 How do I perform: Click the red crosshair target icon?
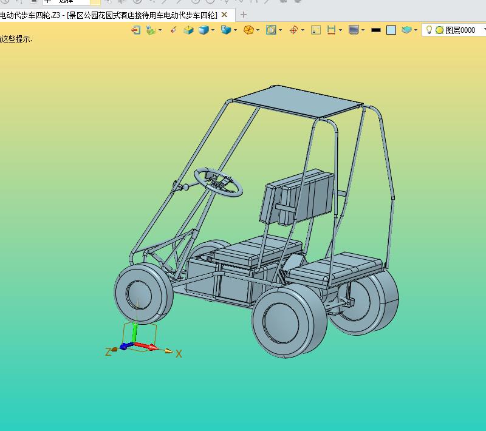click(x=293, y=30)
